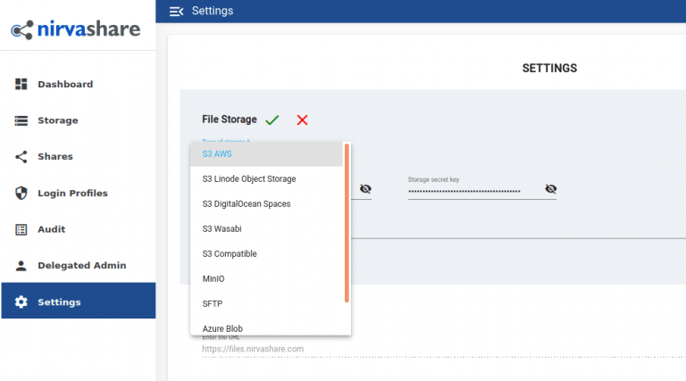
Task: Select Azure Blob option
Action: coord(266,327)
